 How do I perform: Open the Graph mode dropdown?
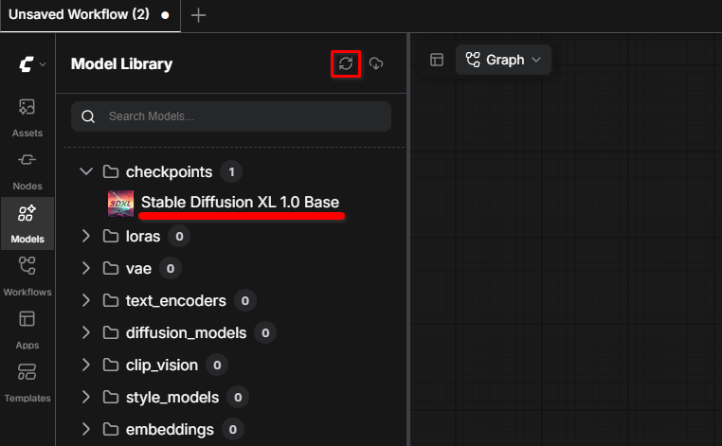point(503,60)
